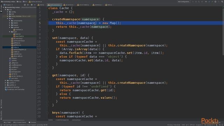This screenshot has height=126, width=224.
Task: Click the createNamespace() breadcrumb
Action: [62, 120]
